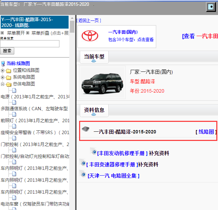This screenshot has height=210, width=218.
Task: Click the panel toggle arrow icon top right
Action: (x=211, y=7)
